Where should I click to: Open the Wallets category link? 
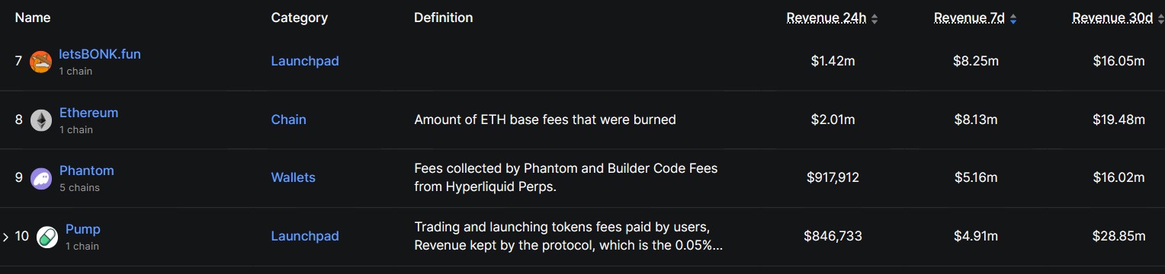click(x=293, y=177)
